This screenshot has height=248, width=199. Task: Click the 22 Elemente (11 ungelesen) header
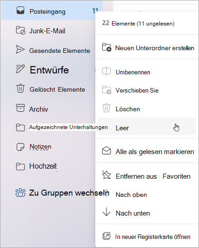coord(138,23)
